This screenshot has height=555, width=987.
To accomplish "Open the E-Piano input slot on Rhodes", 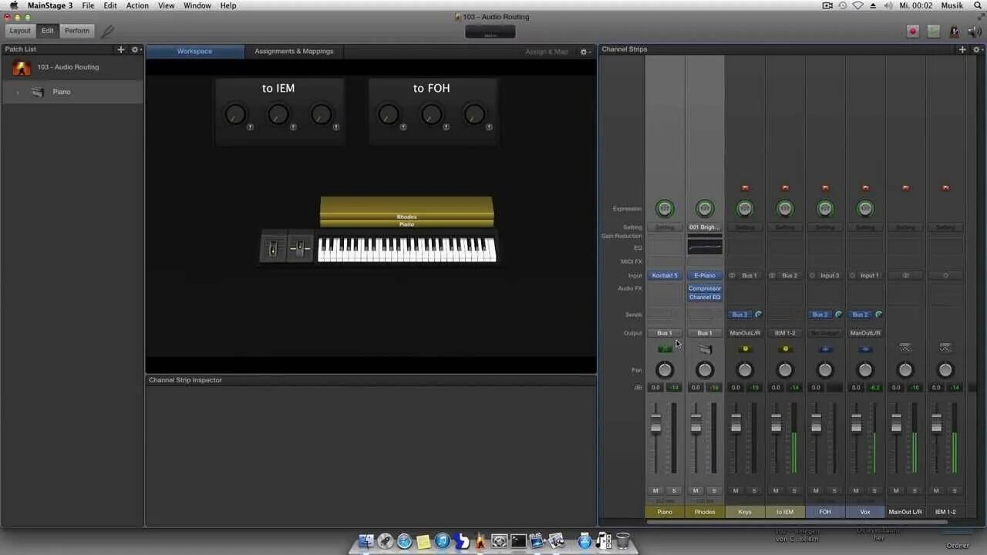I will [705, 275].
